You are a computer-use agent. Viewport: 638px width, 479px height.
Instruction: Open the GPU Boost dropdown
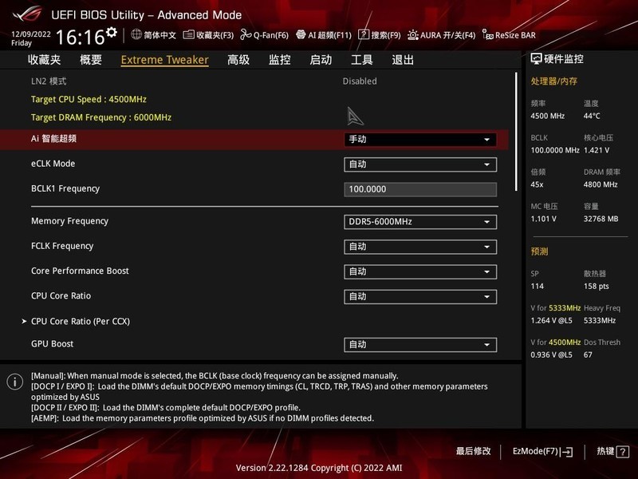pos(420,345)
